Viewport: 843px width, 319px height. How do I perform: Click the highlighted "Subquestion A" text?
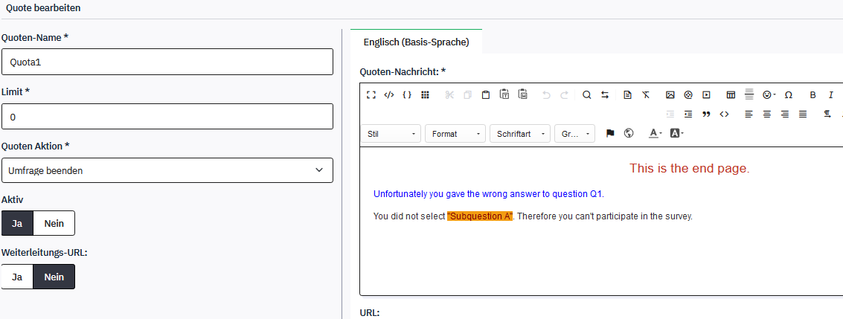(480, 216)
